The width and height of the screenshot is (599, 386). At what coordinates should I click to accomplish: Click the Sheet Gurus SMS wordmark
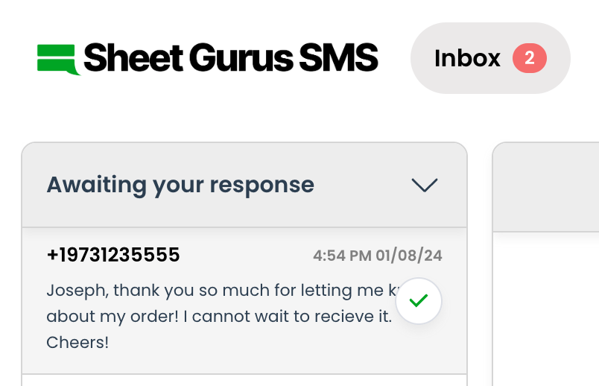pos(231,58)
